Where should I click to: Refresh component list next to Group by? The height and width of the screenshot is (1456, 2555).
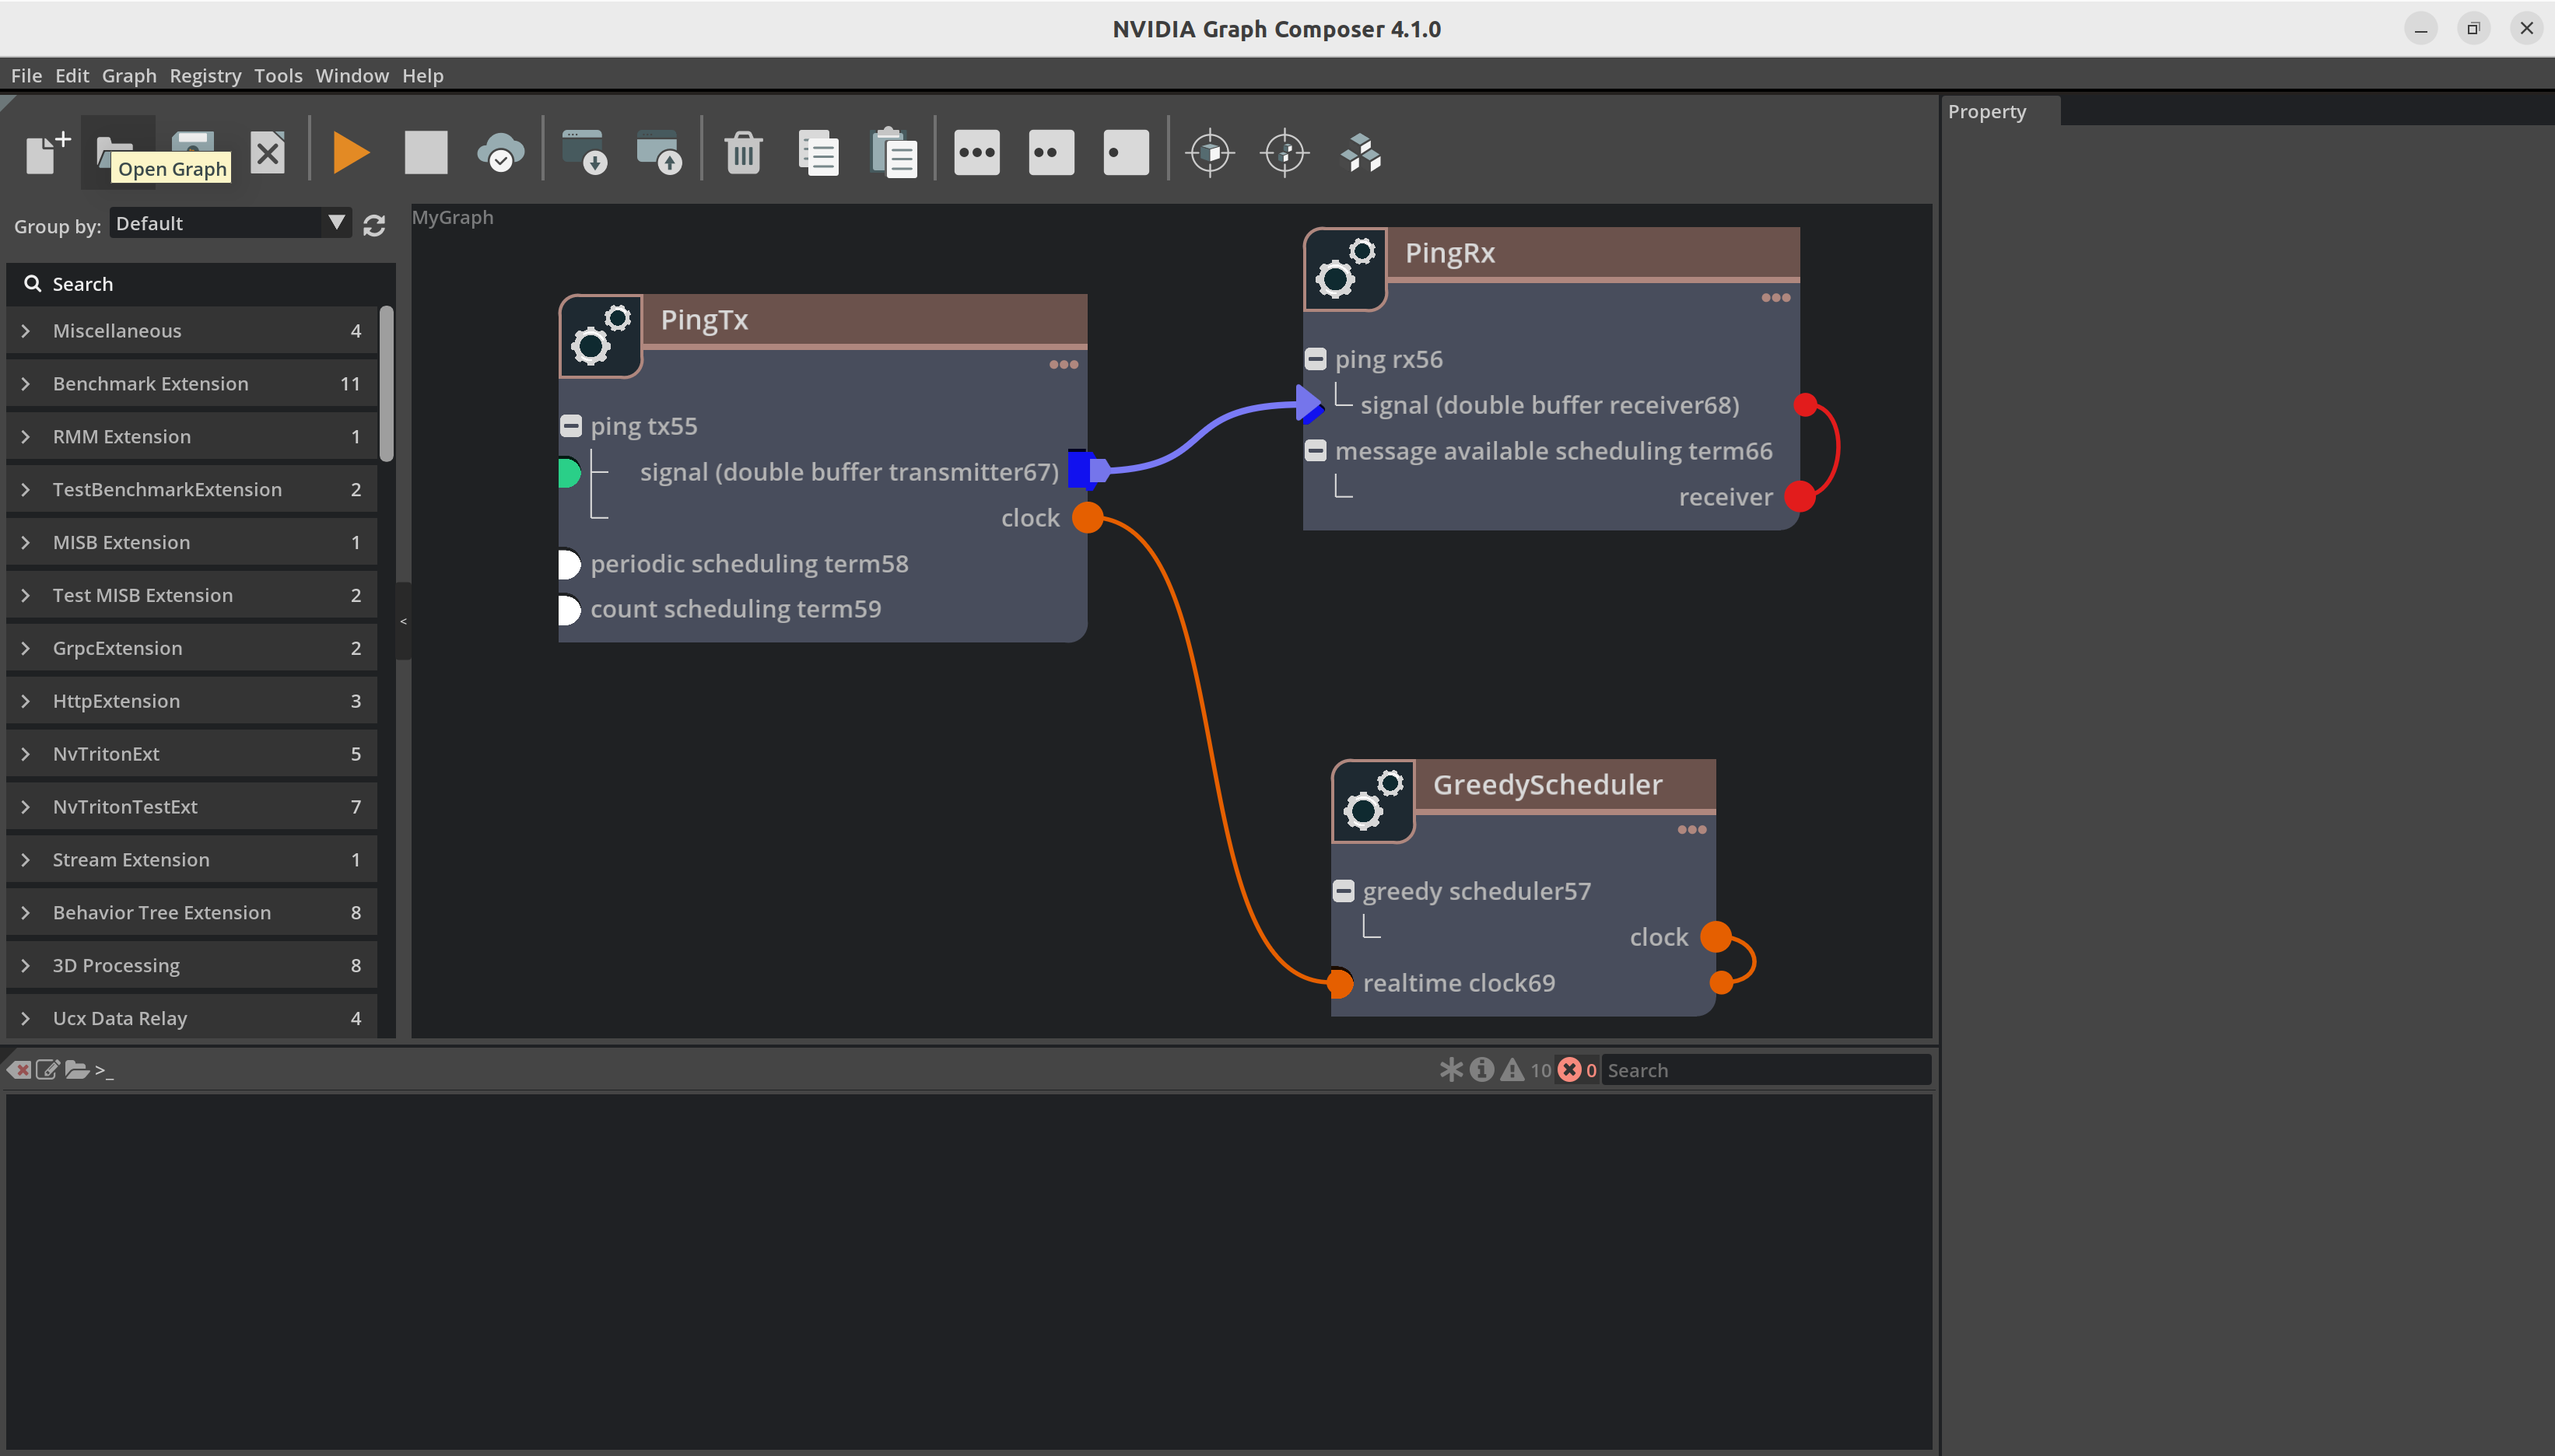(x=374, y=226)
